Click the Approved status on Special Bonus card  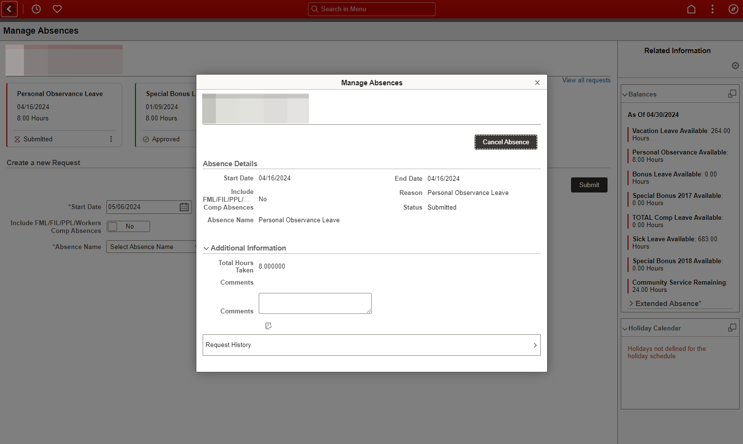click(x=161, y=139)
